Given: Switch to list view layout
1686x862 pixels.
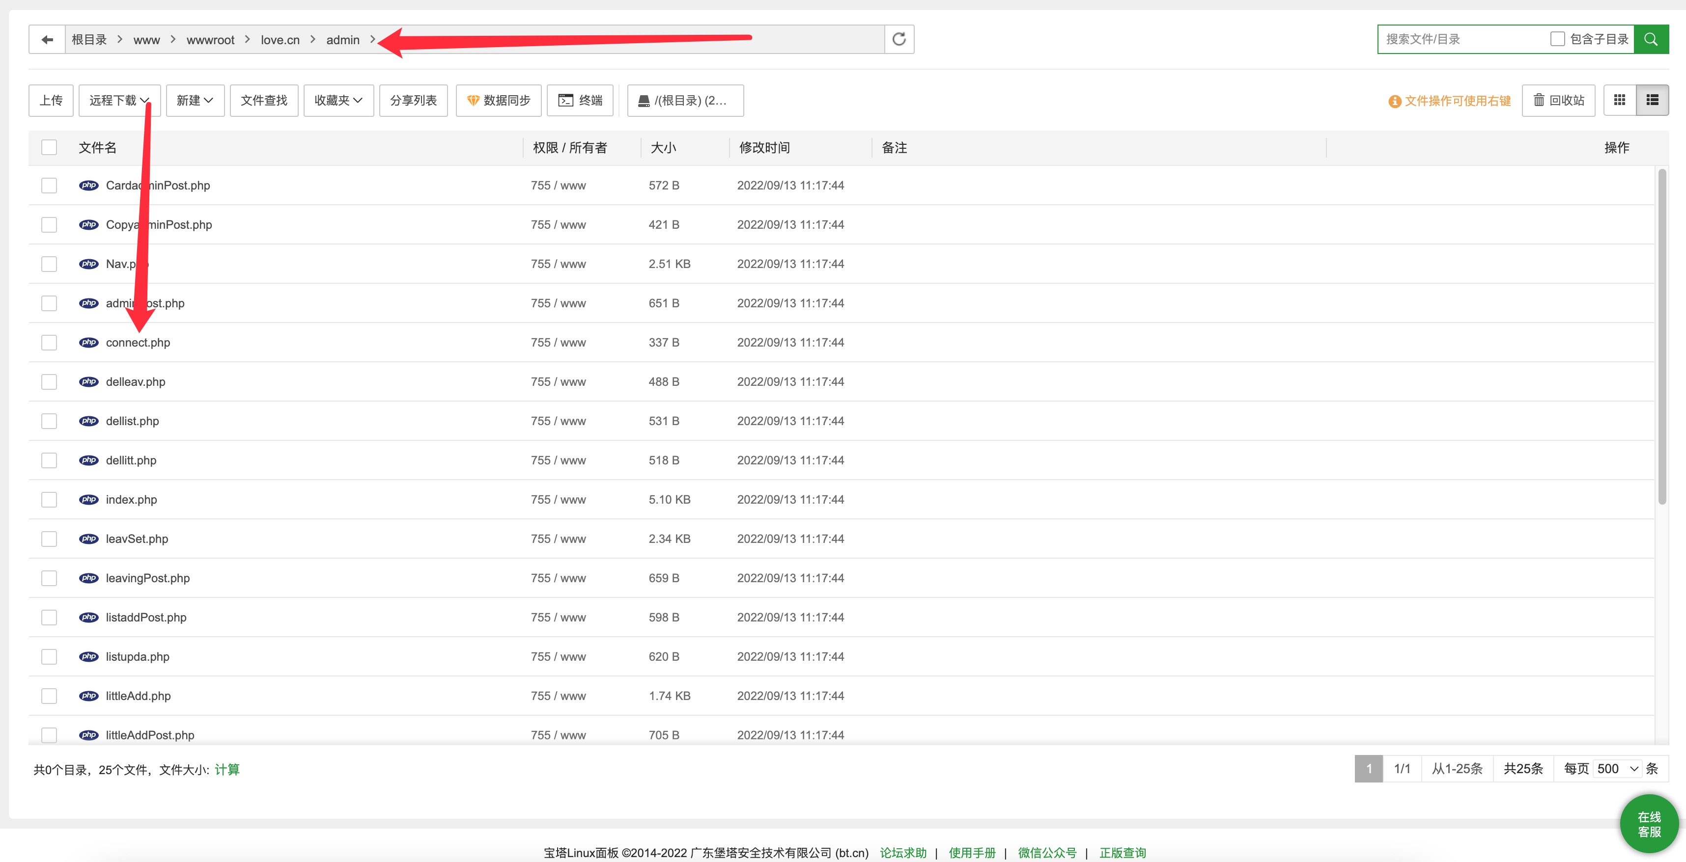Looking at the screenshot, I should 1652,100.
